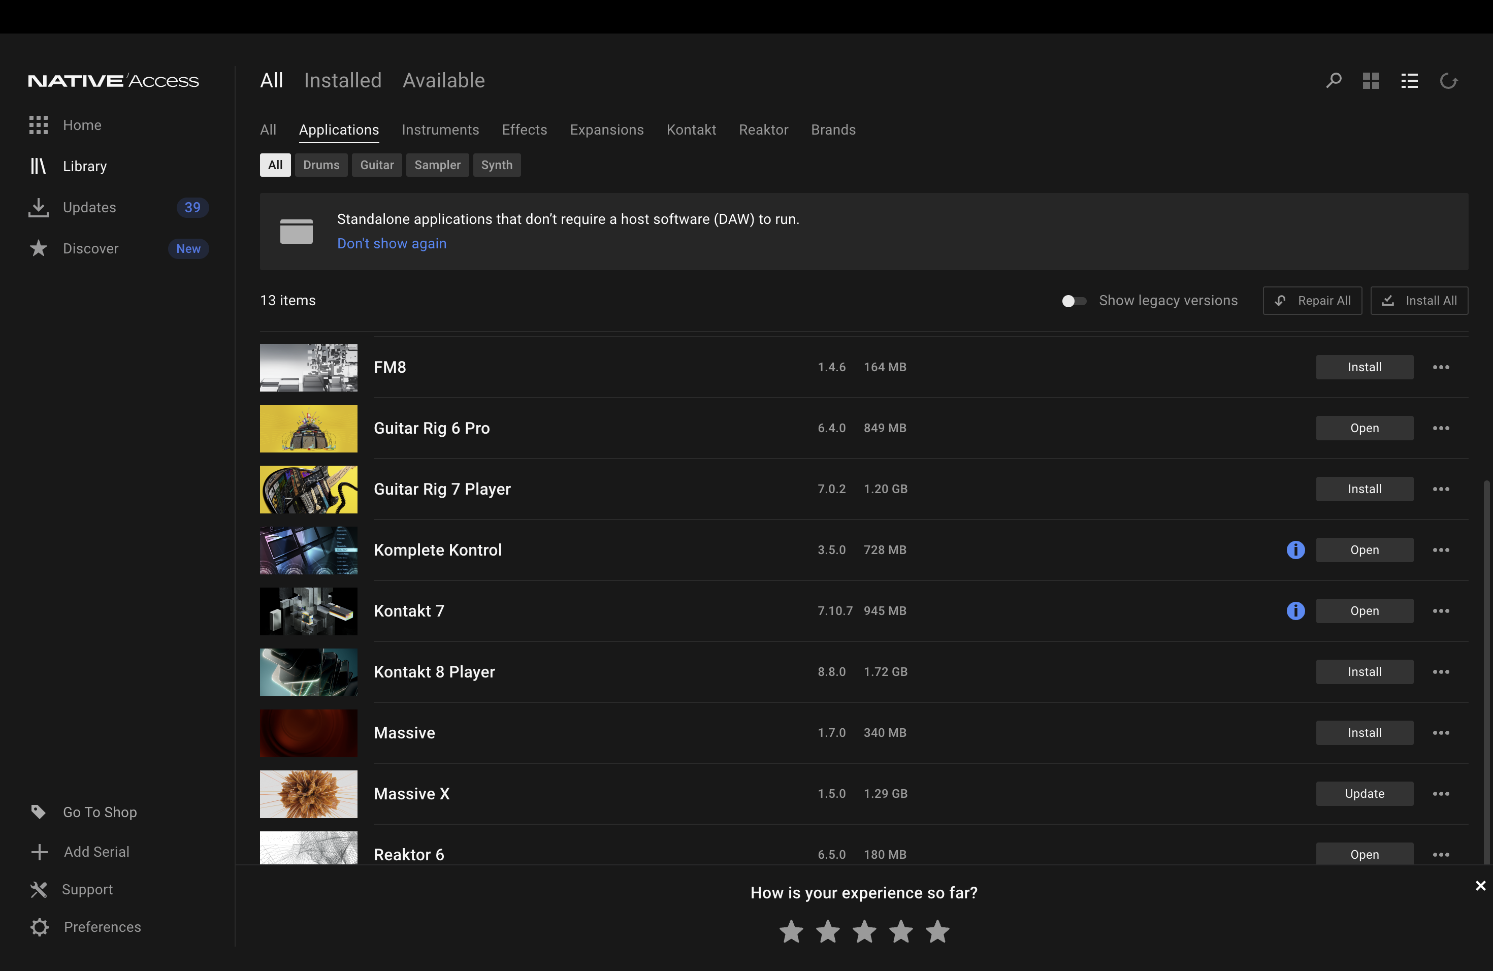Click the refresh library icon
This screenshot has width=1493, height=971.
click(x=1448, y=81)
